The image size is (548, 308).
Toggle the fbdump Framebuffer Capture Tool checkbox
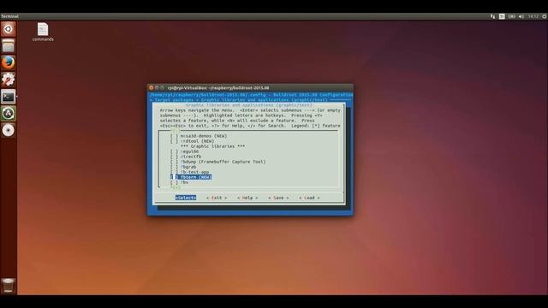[175, 162]
